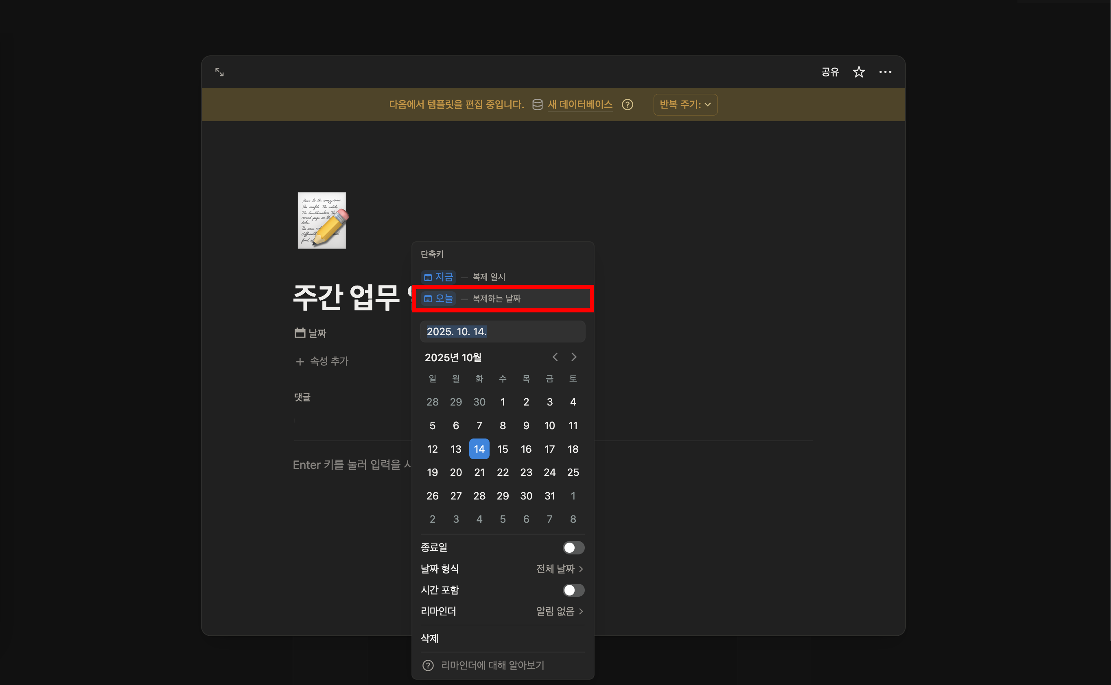This screenshot has width=1111, height=685.
Task: Toggle the 종료일 switch
Action: click(573, 548)
